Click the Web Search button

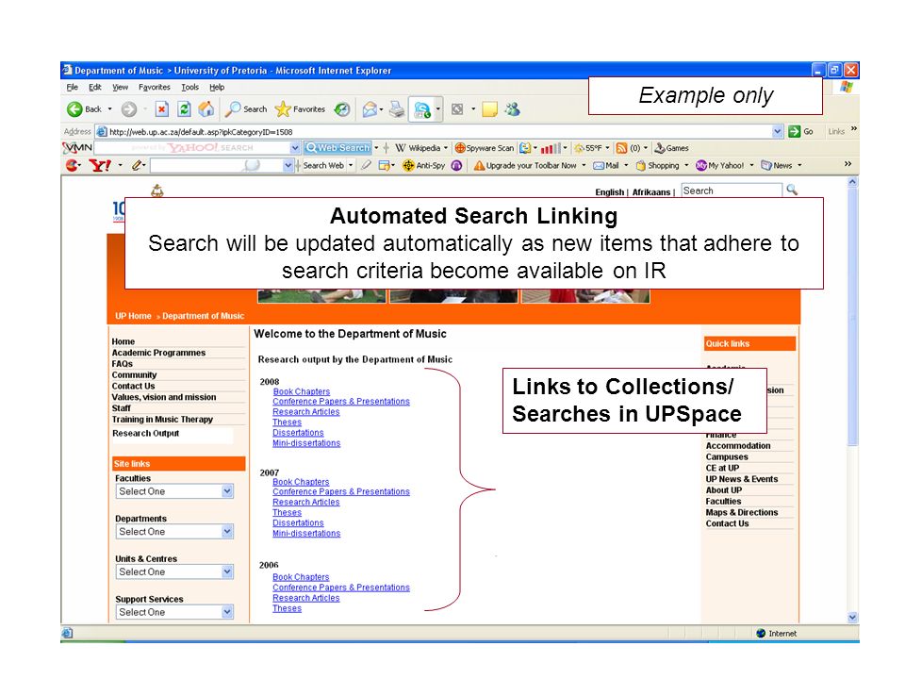pyautogui.click(x=337, y=148)
